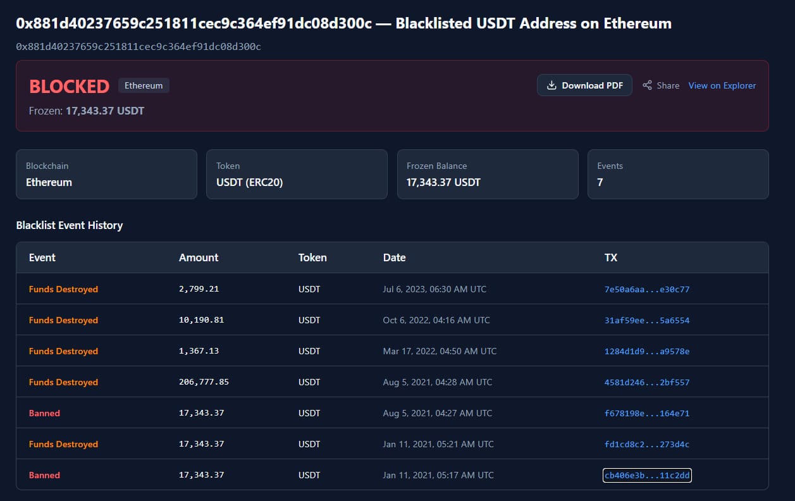Viewport: 795px width, 501px height.
Task: Click 17,343.37 amount in the 05:17 AM row
Action: tap(201, 475)
